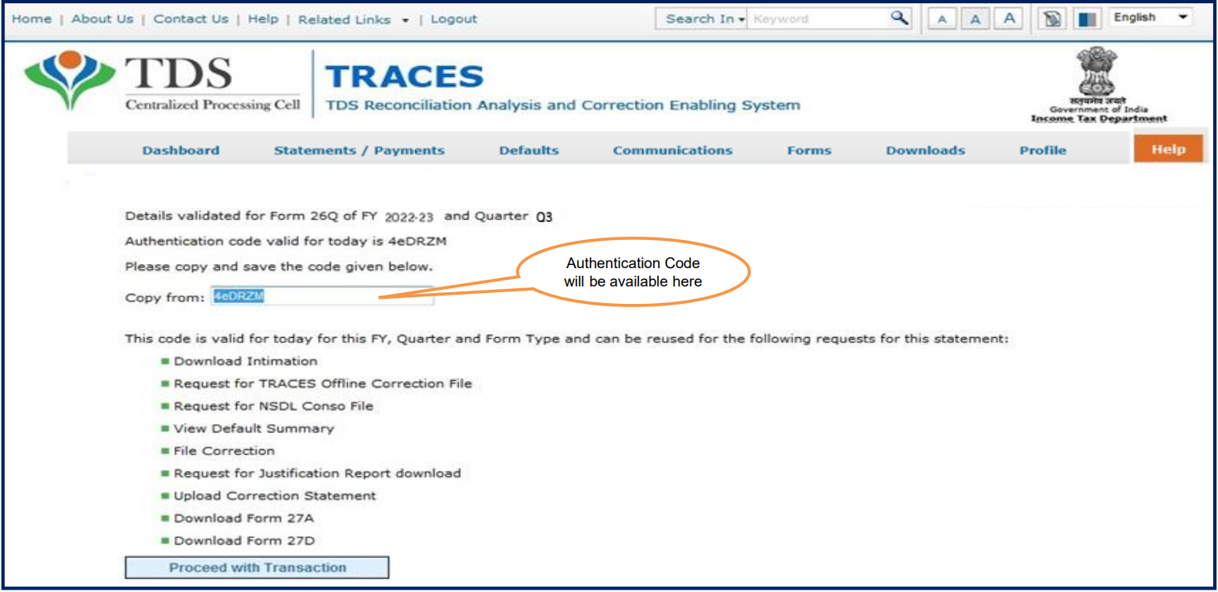Select the smallest font size A button
Image resolution: width=1218 pixels, height=592 pixels.
pyautogui.click(x=942, y=19)
